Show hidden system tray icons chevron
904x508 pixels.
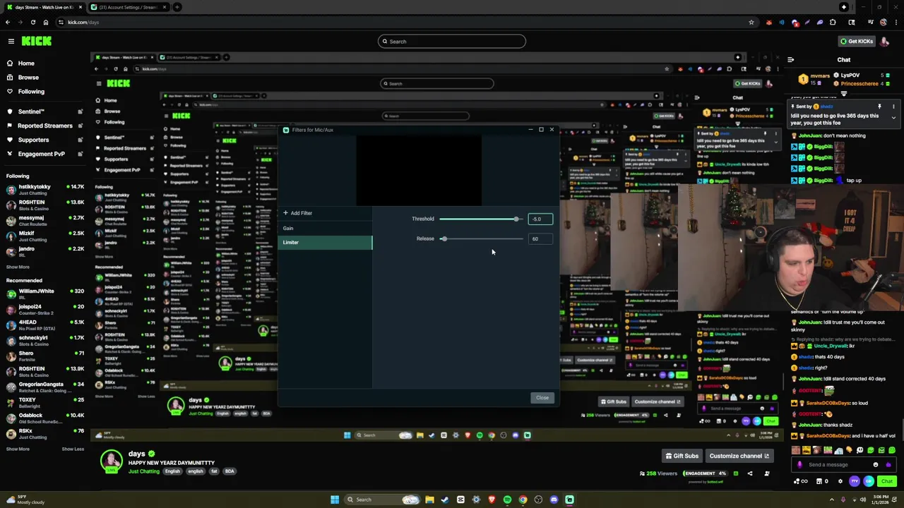click(831, 500)
